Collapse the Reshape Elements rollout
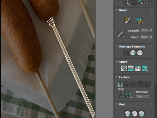The width and height of the screenshot is (157, 118). (x=117, y=46)
